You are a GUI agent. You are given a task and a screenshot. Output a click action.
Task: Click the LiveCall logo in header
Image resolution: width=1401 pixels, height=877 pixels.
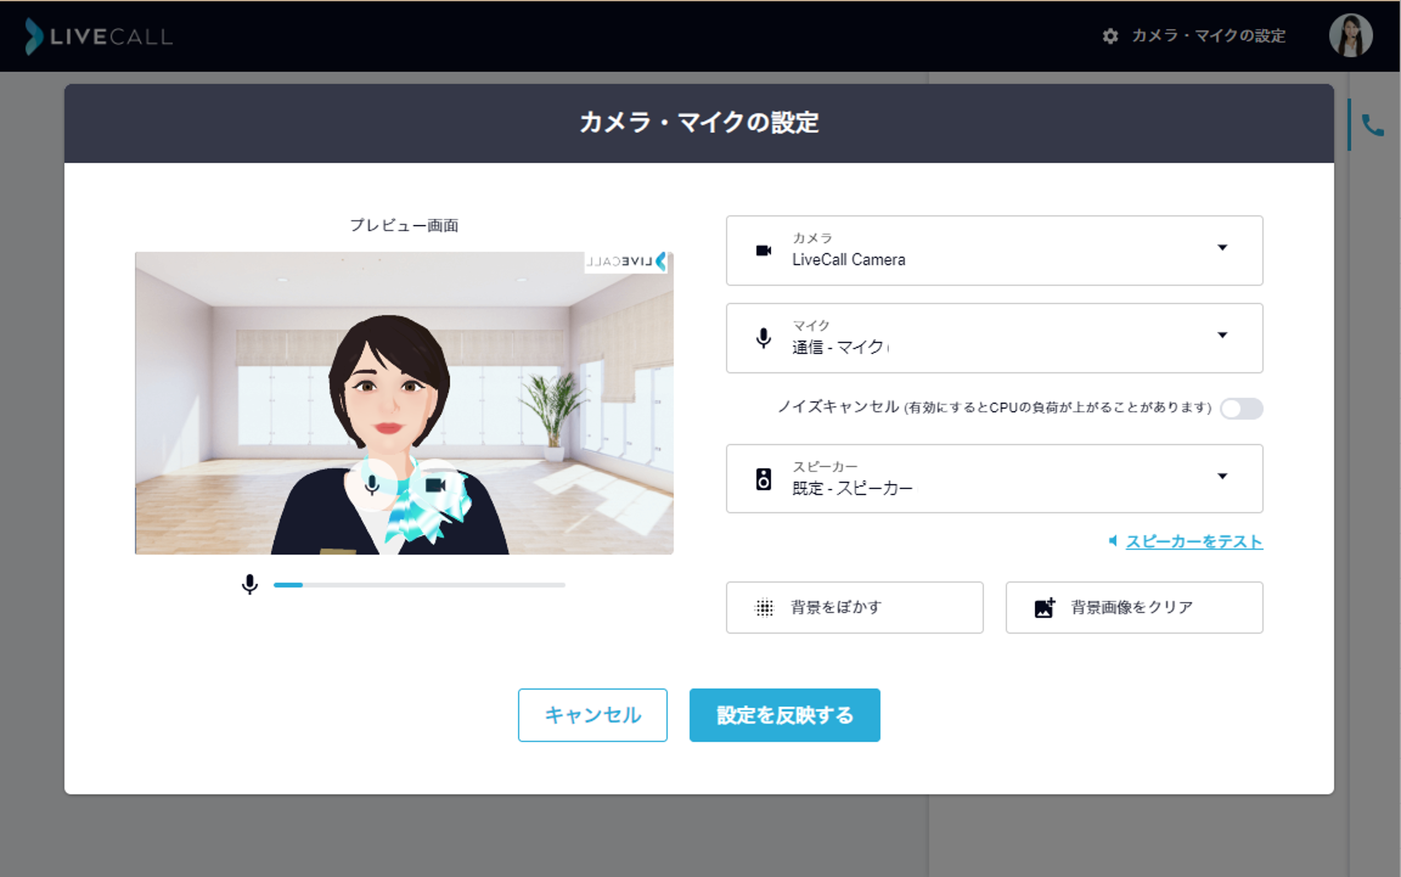coord(99,36)
